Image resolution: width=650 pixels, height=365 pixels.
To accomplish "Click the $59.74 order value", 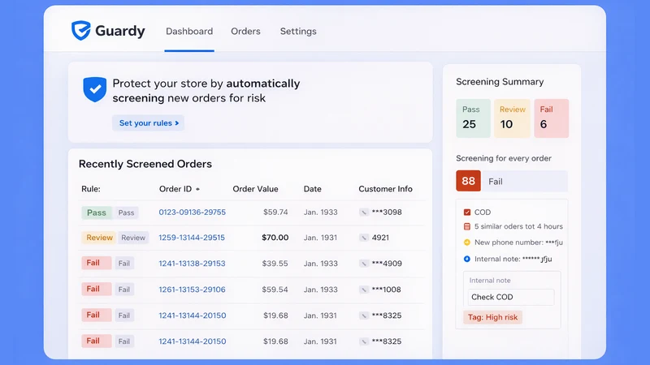I will coord(275,213).
